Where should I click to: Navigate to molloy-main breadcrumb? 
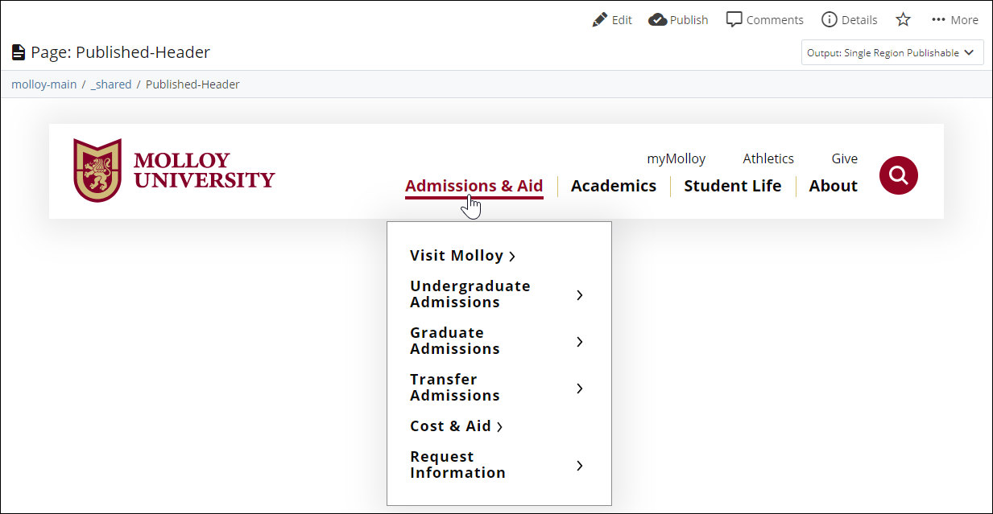[44, 84]
